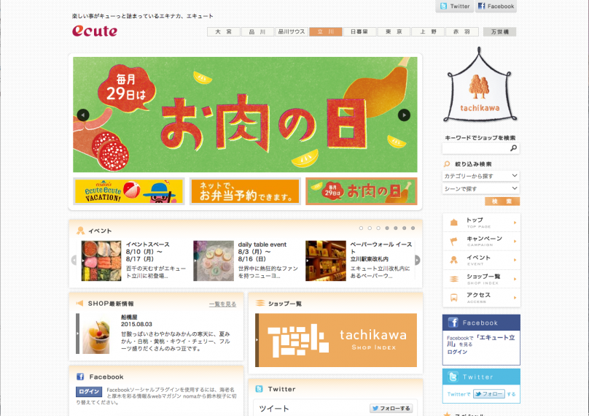Viewport: 589px width, 416px height.
Task: Click event section person icon beside イベント heading
Action: 80,231
